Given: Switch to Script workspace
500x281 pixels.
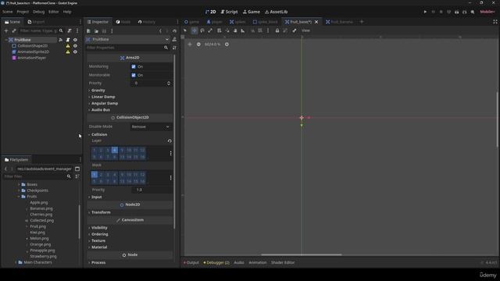Looking at the screenshot, I should point(229,12).
